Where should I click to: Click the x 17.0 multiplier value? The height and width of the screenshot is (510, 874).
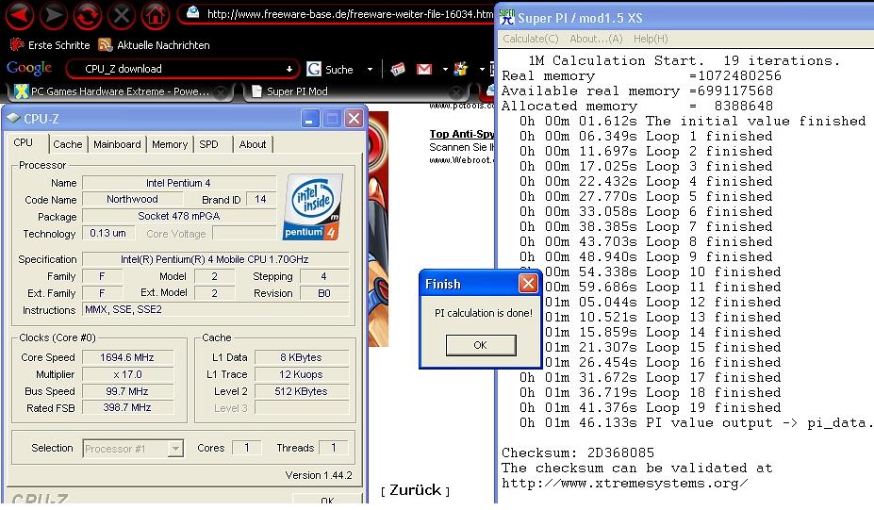pyautogui.click(x=127, y=374)
